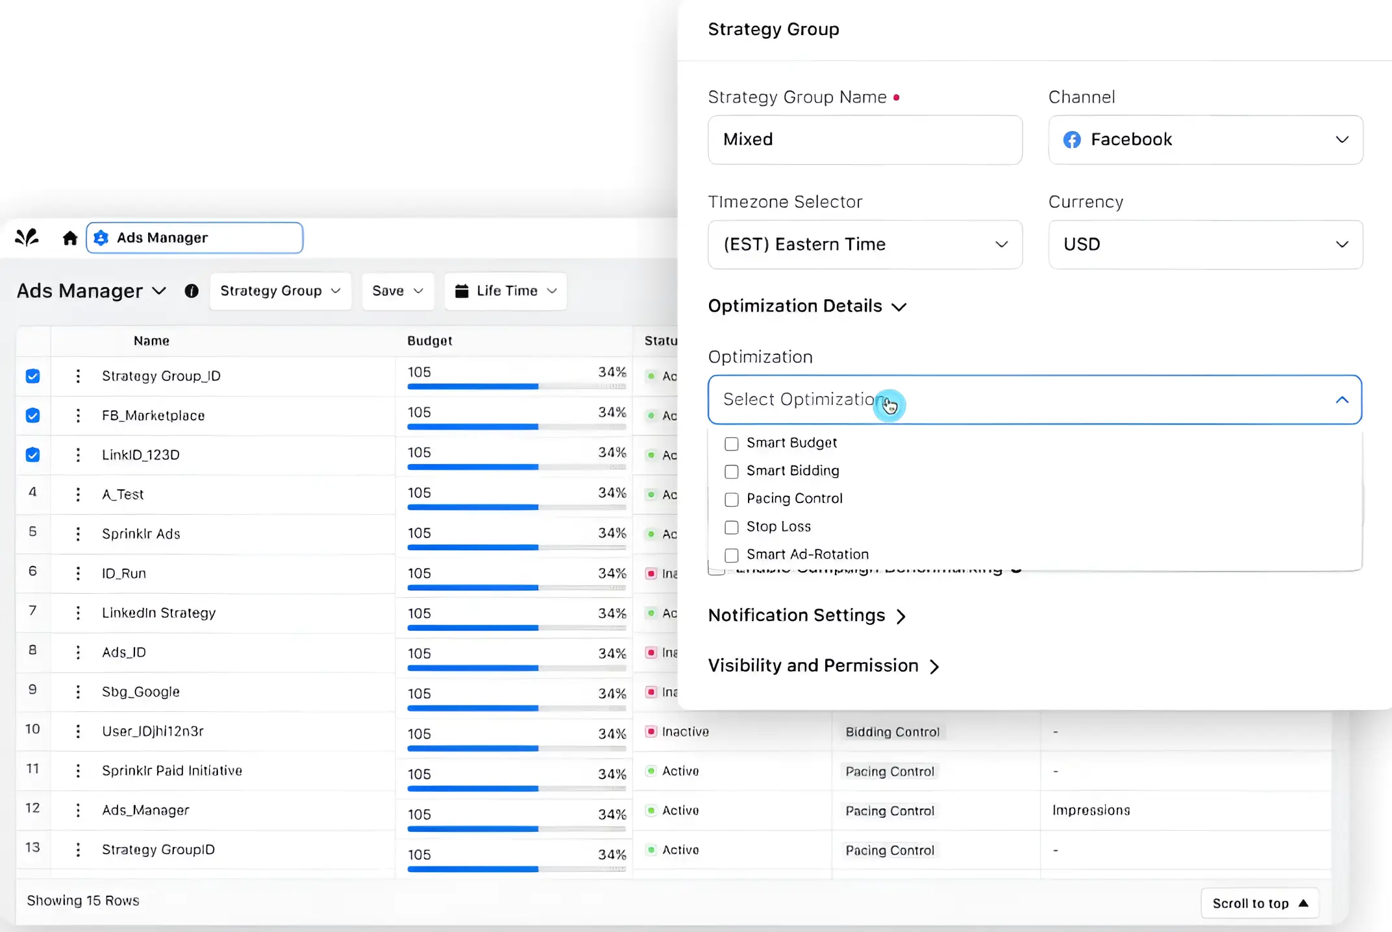Open row menu for LinkID_123D

[x=78, y=455]
